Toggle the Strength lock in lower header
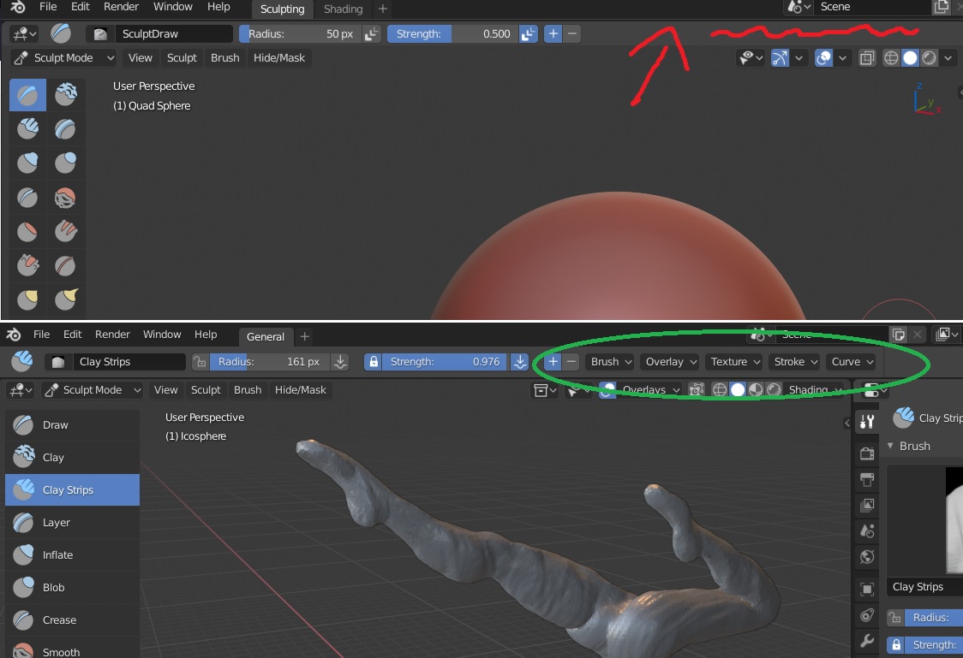The image size is (963, 658). pyautogui.click(x=374, y=362)
